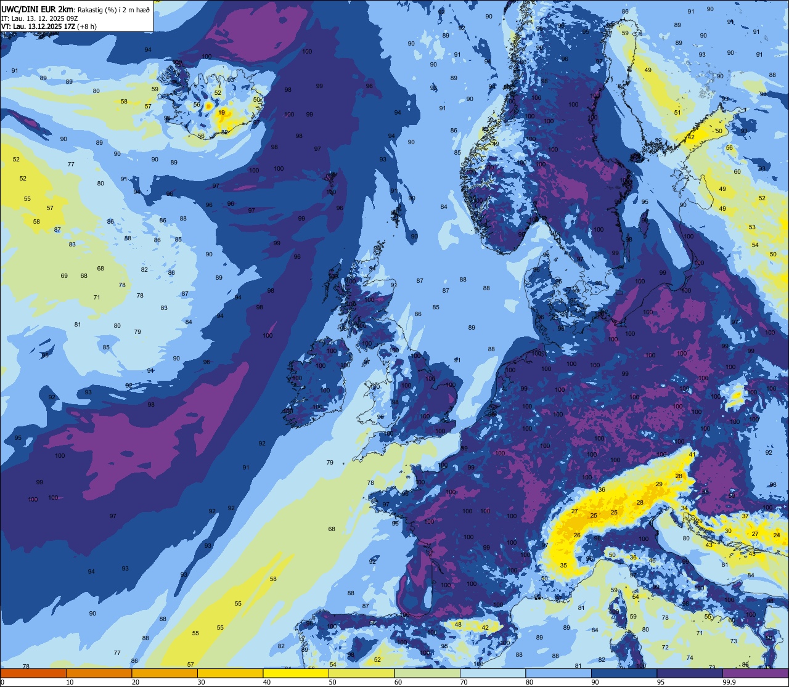Click the pale green 60–70 legend swatch
This screenshot has width=789, height=687.
[x=427, y=673]
